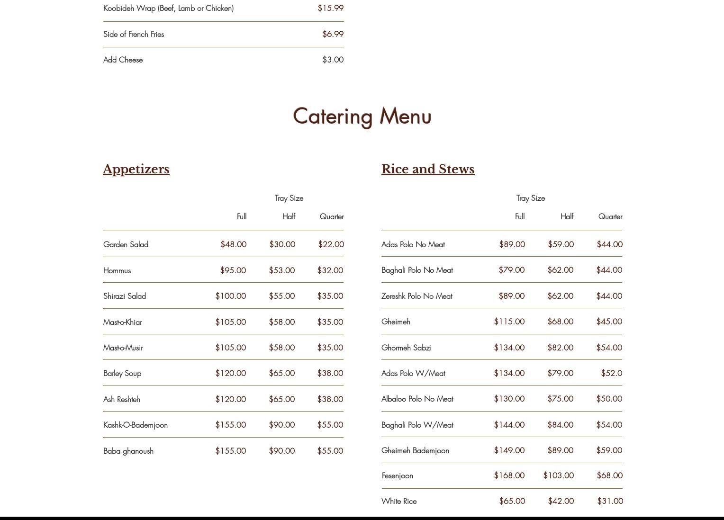
Task: Select the White Rice item name
Action: (x=399, y=501)
